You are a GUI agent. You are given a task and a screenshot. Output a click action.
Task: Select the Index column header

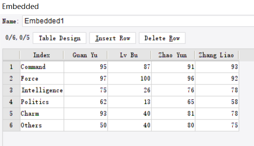[x=42, y=55]
